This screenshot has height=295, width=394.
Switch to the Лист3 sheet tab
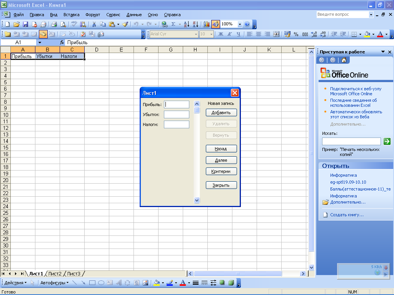73,273
